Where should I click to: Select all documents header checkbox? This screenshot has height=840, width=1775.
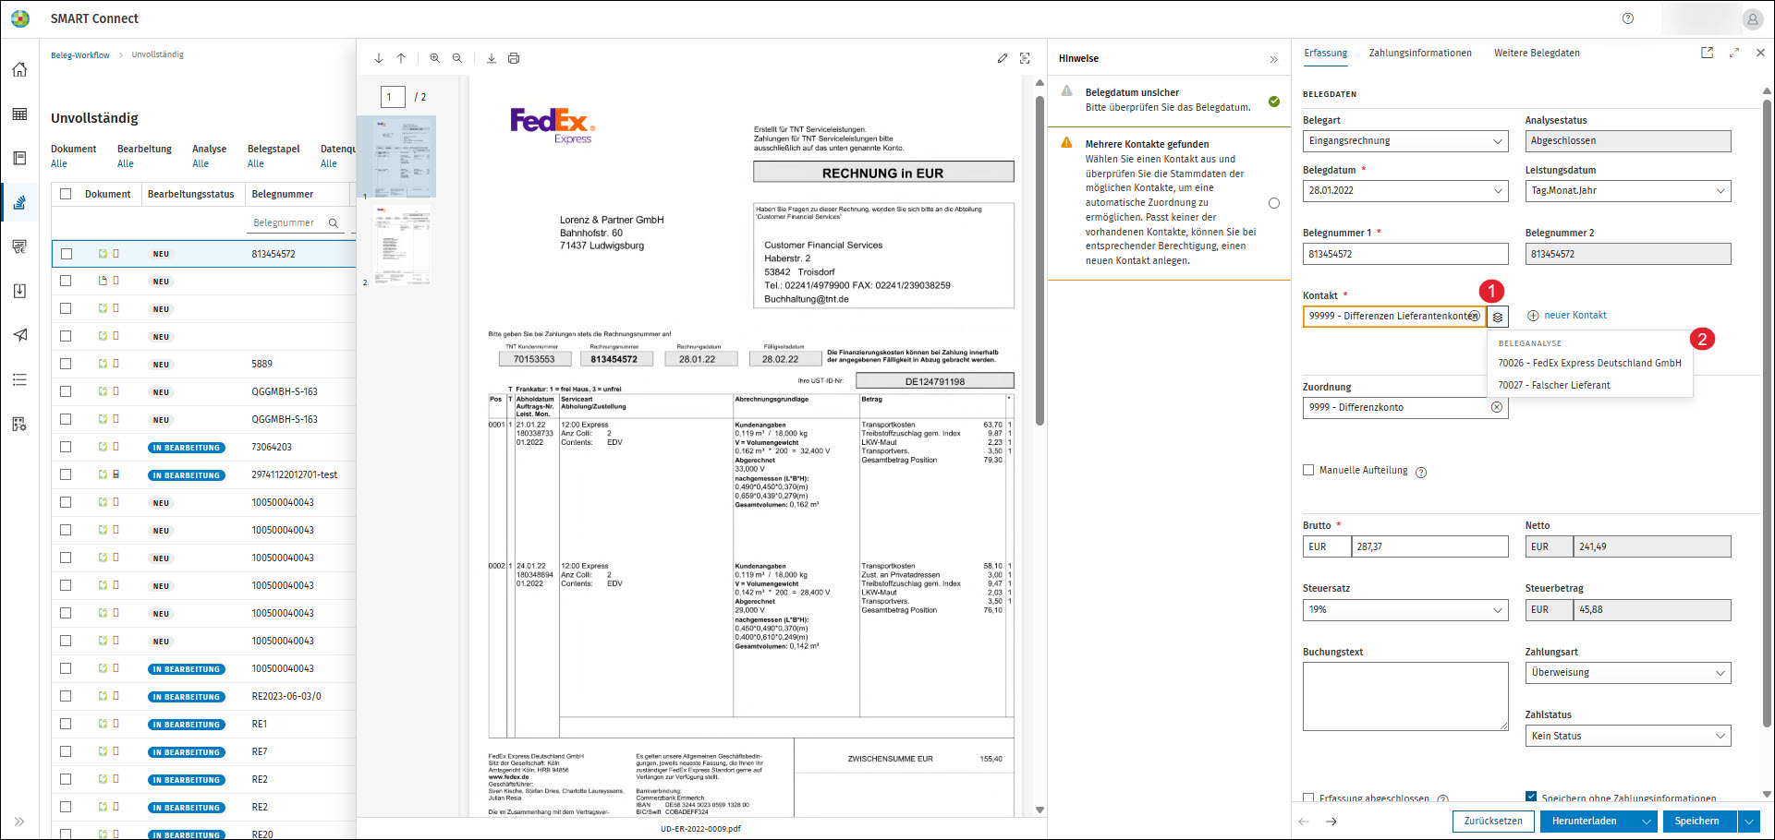tap(66, 194)
